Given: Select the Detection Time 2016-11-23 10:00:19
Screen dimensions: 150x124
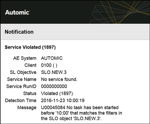Looking at the screenshot, I should 63,101.
